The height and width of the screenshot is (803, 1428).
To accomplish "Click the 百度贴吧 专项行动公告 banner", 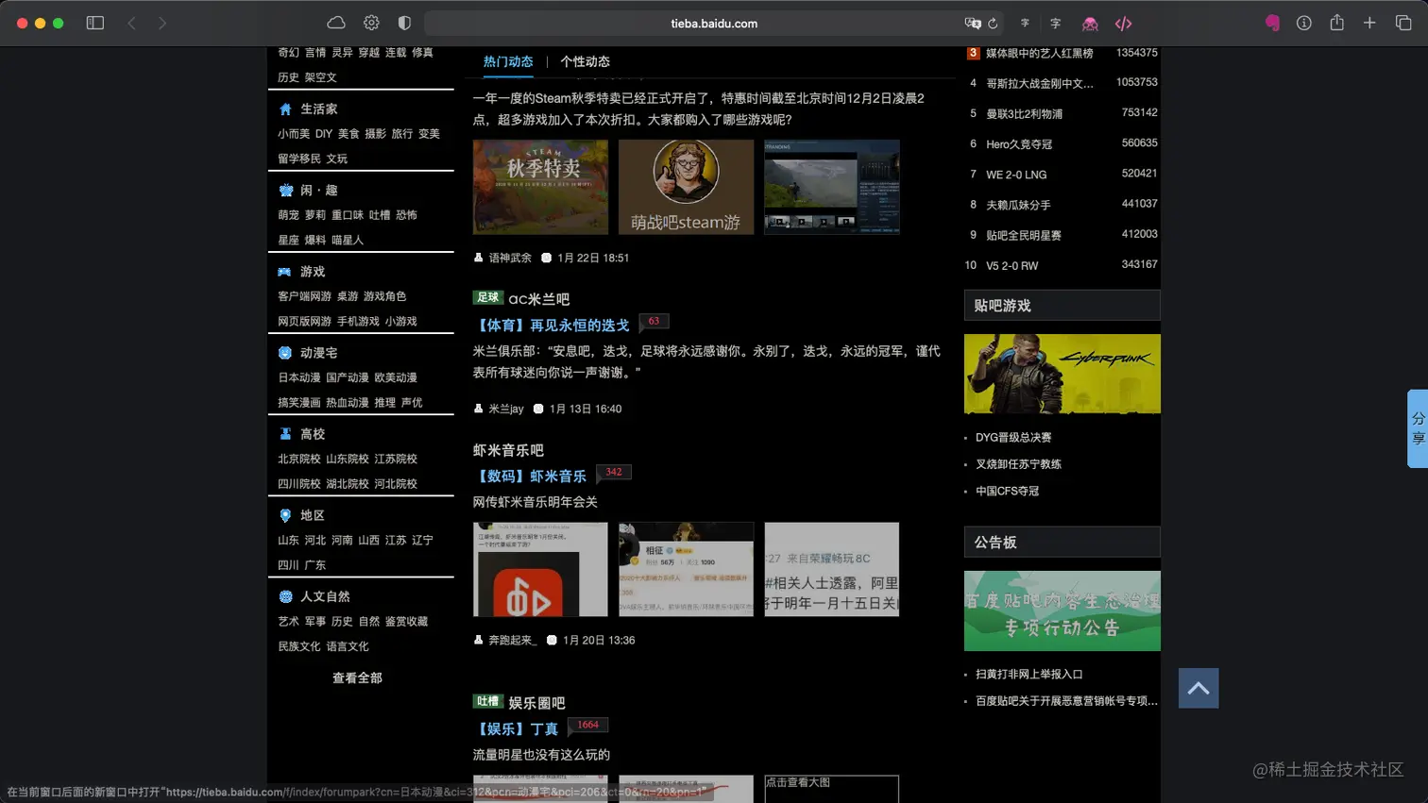I will point(1062,611).
